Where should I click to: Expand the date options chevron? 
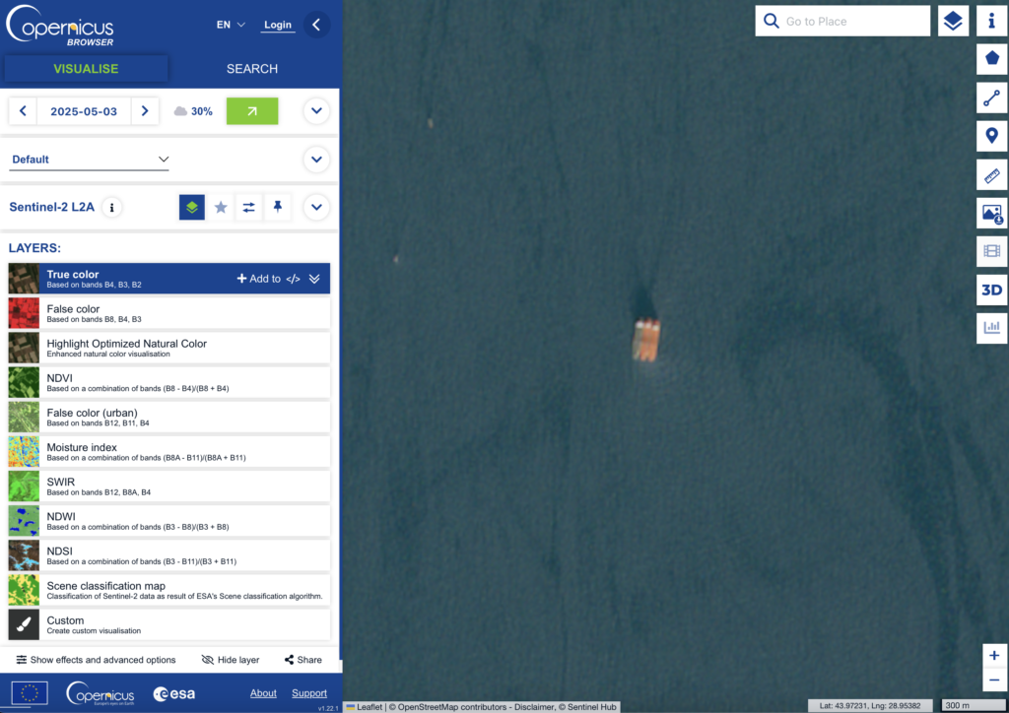click(x=315, y=111)
